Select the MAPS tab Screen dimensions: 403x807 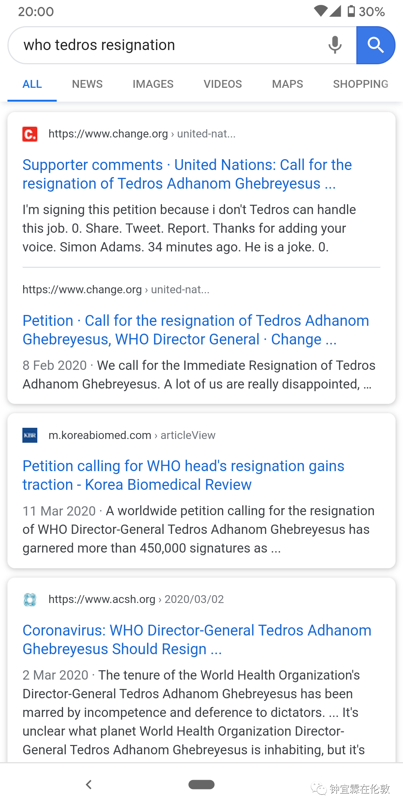[x=287, y=84]
